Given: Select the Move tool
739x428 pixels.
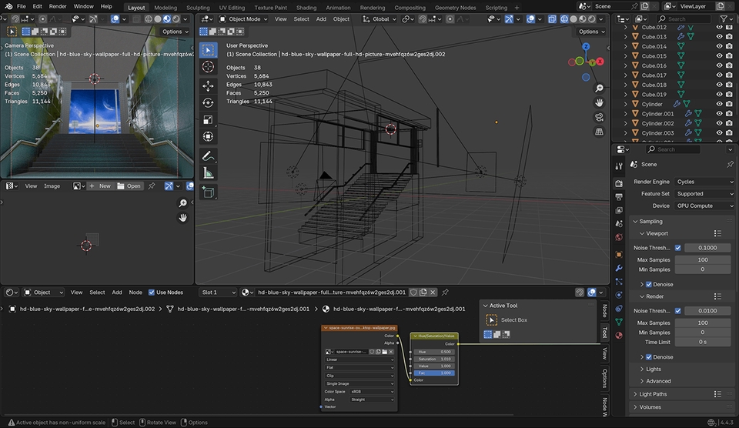Looking at the screenshot, I should (208, 85).
